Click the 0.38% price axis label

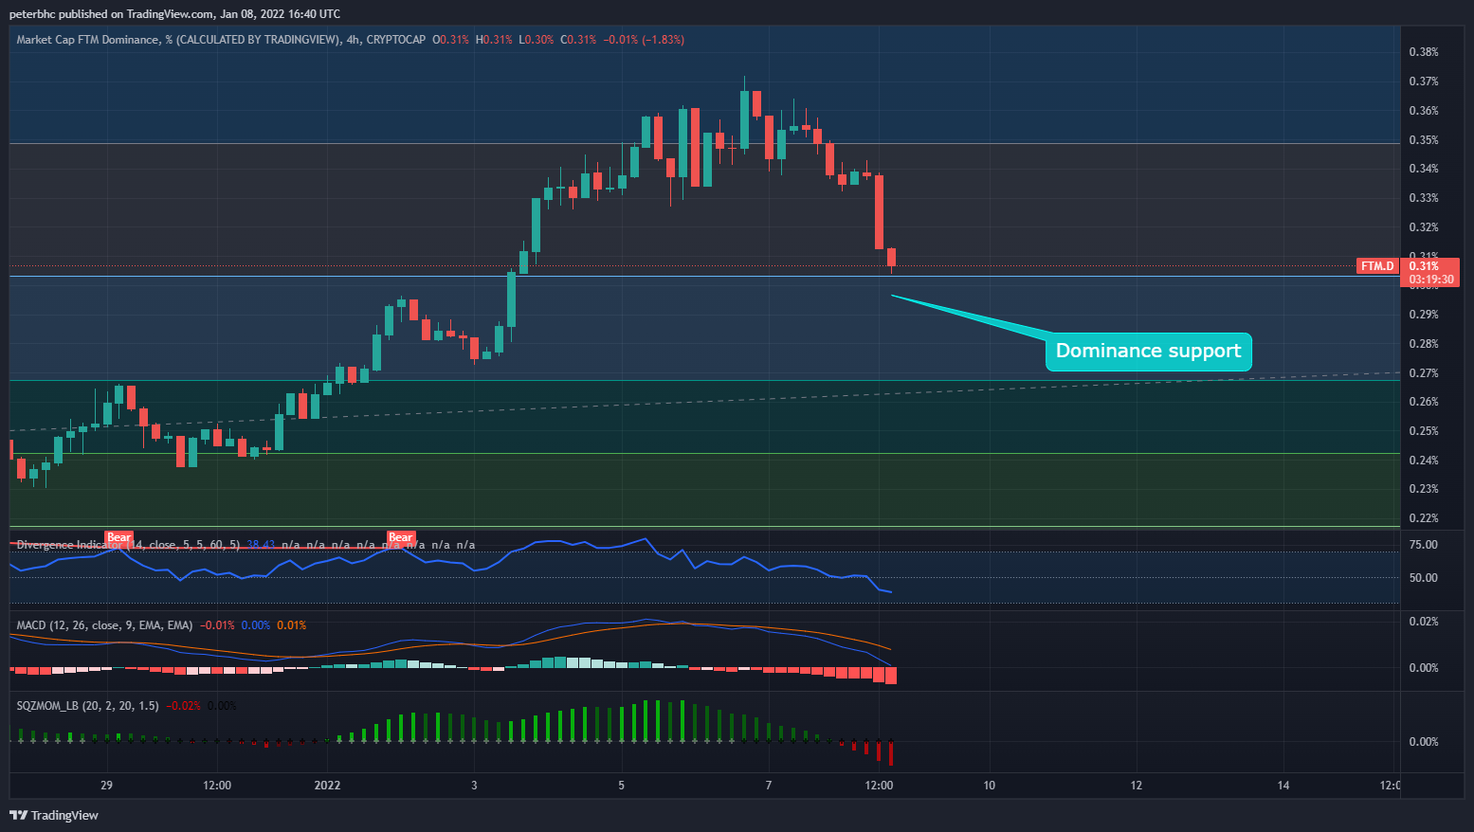point(1424,52)
